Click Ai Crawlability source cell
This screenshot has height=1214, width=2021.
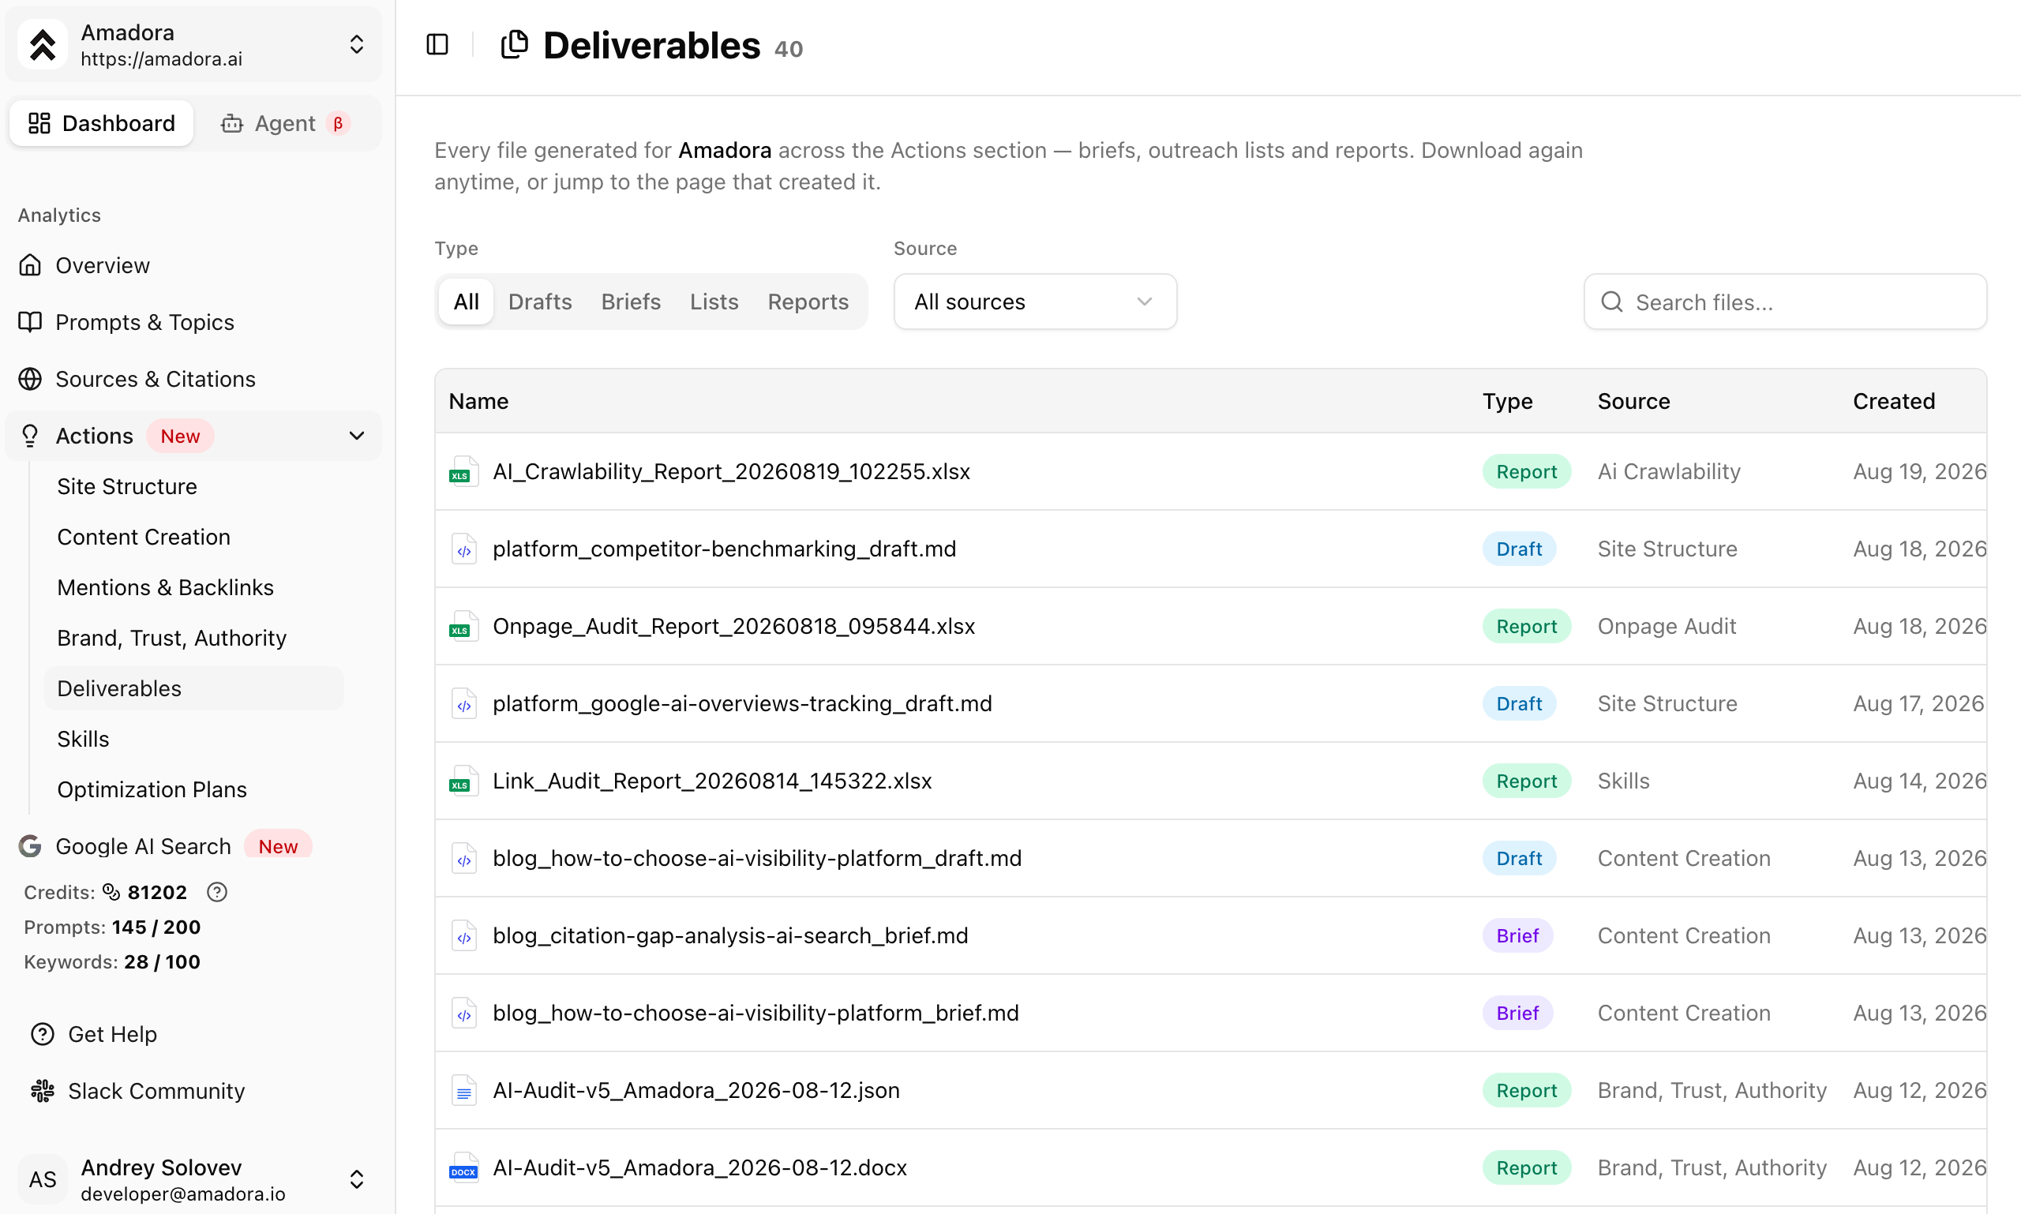coord(1668,471)
